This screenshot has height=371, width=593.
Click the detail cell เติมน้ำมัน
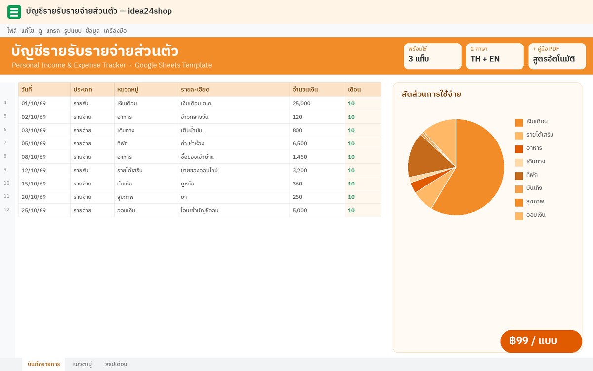pyautogui.click(x=234, y=130)
